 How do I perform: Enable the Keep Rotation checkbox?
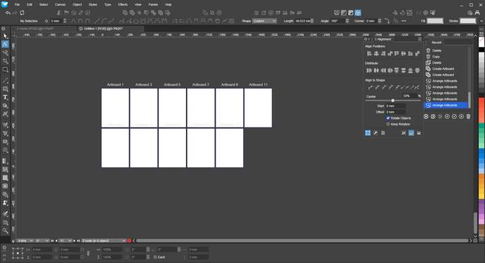point(388,124)
